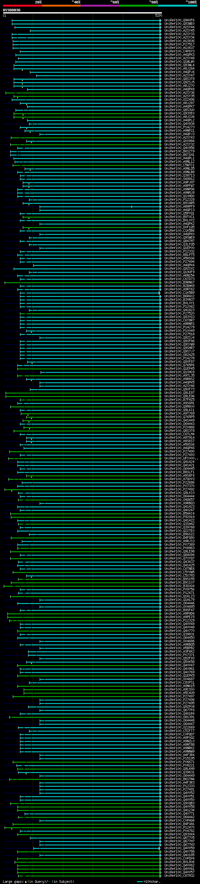
Task: Open hit UniRef100_A8J264
Action: point(179,69)
